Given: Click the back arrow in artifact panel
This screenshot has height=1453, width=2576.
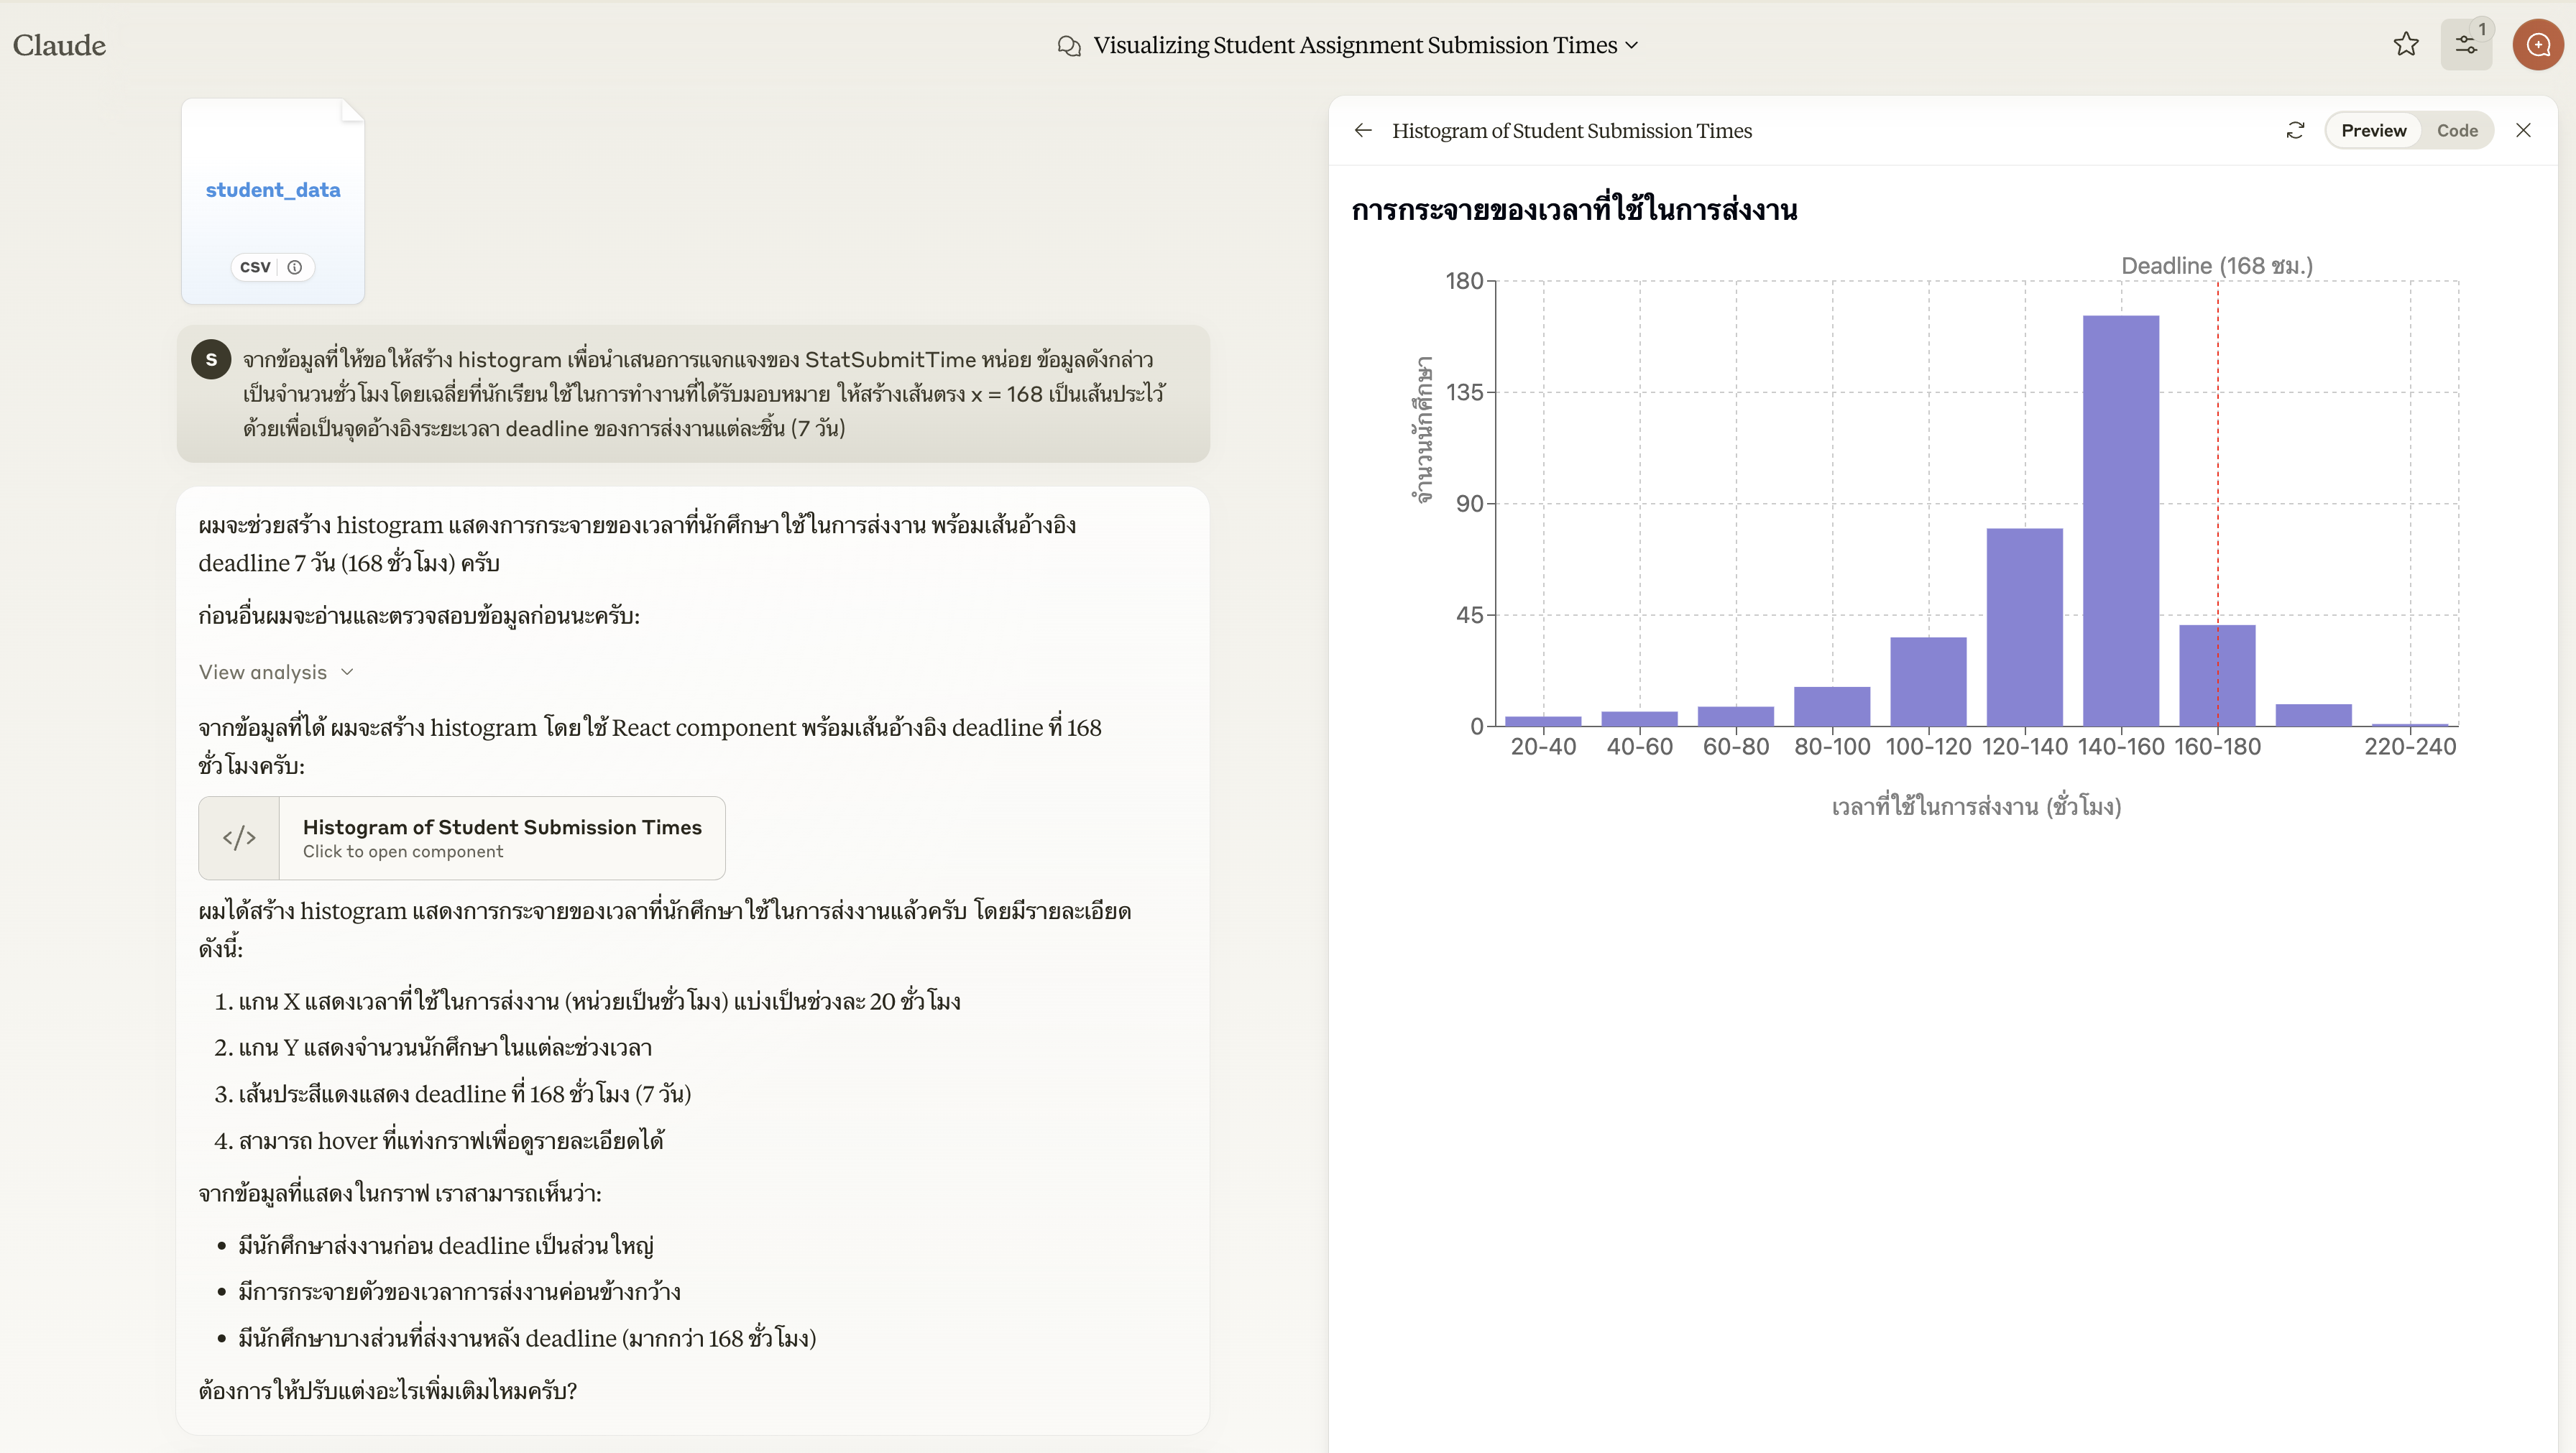Looking at the screenshot, I should tap(1363, 131).
